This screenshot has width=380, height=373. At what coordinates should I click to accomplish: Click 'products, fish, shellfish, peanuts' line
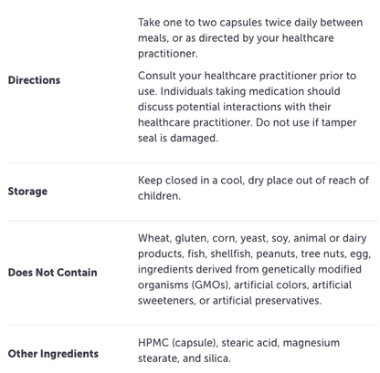coord(255,254)
